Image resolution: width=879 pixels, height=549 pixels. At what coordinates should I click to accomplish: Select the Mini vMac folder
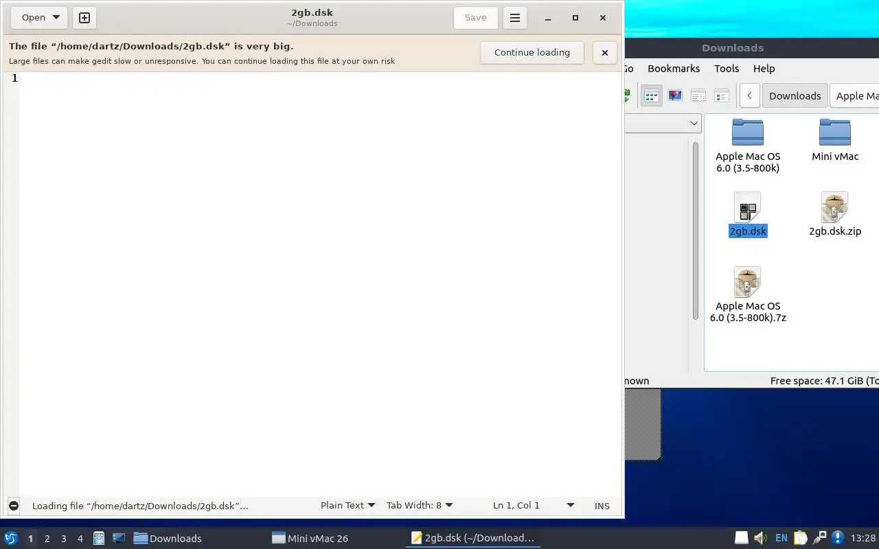tap(835, 140)
